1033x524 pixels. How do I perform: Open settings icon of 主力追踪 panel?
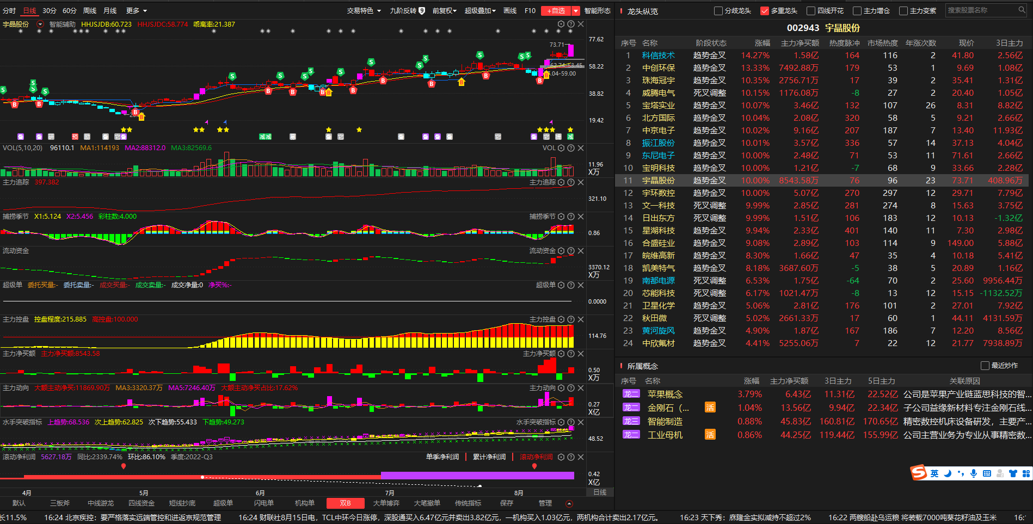561,182
